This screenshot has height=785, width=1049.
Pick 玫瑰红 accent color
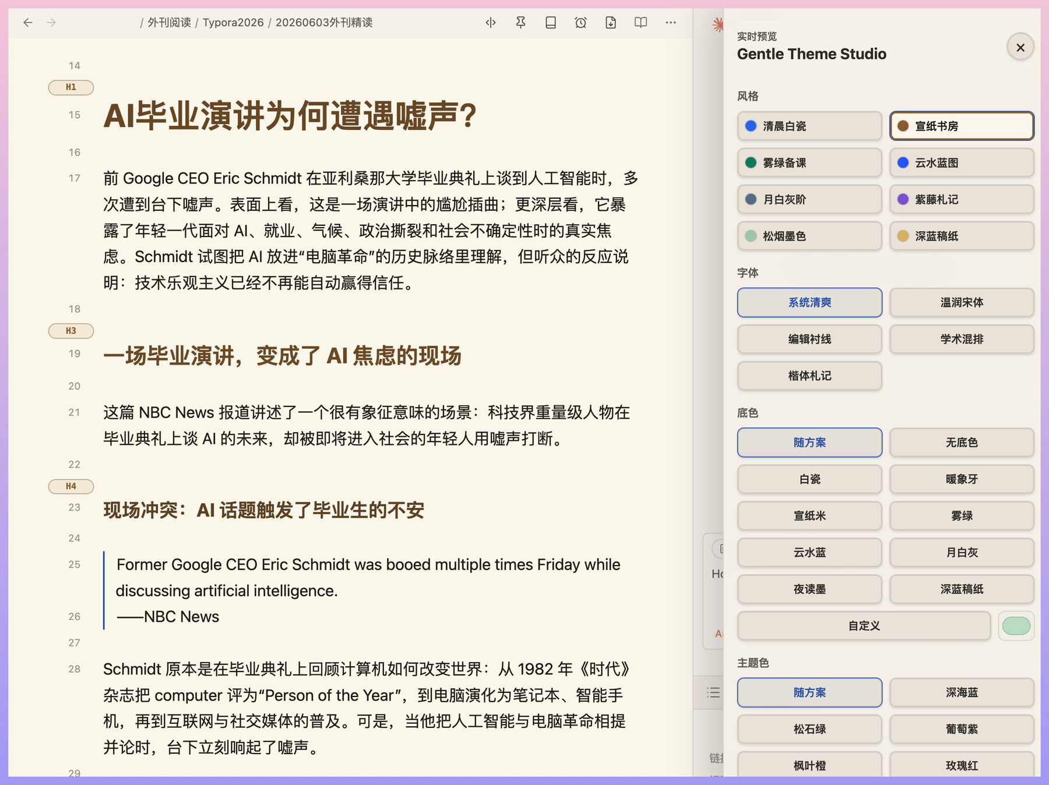coord(962,765)
